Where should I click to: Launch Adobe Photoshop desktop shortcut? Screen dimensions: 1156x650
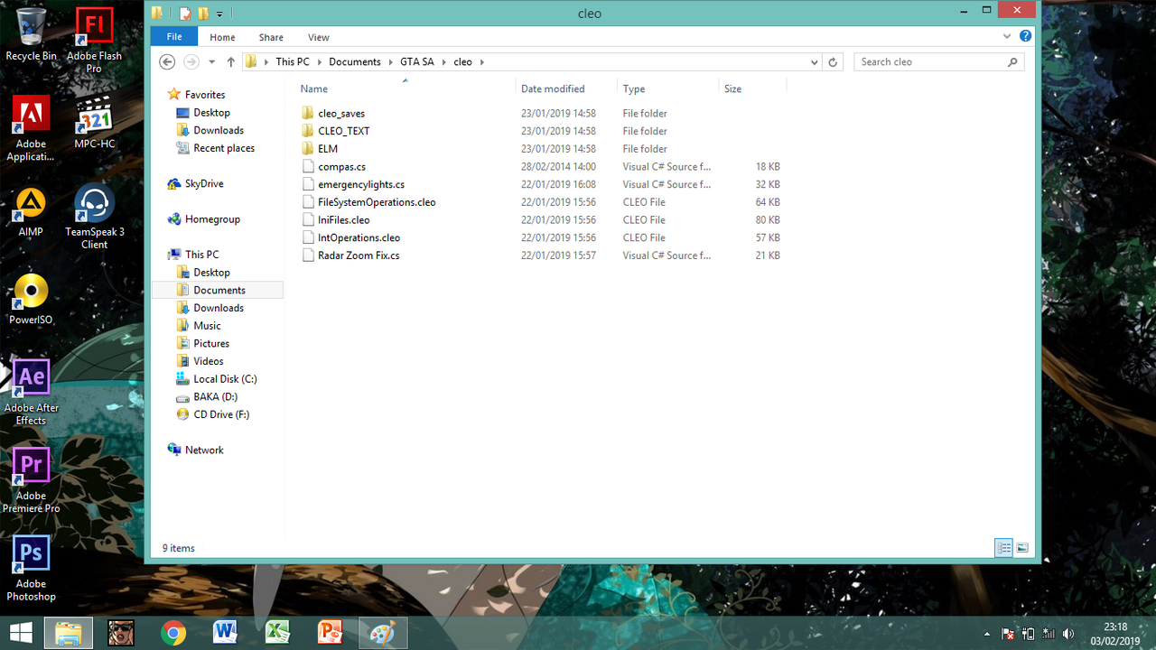click(x=31, y=569)
